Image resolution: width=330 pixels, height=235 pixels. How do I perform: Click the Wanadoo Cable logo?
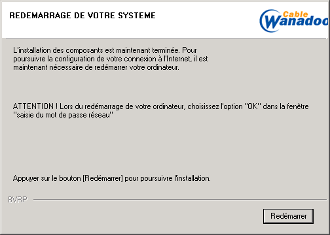(x=294, y=21)
